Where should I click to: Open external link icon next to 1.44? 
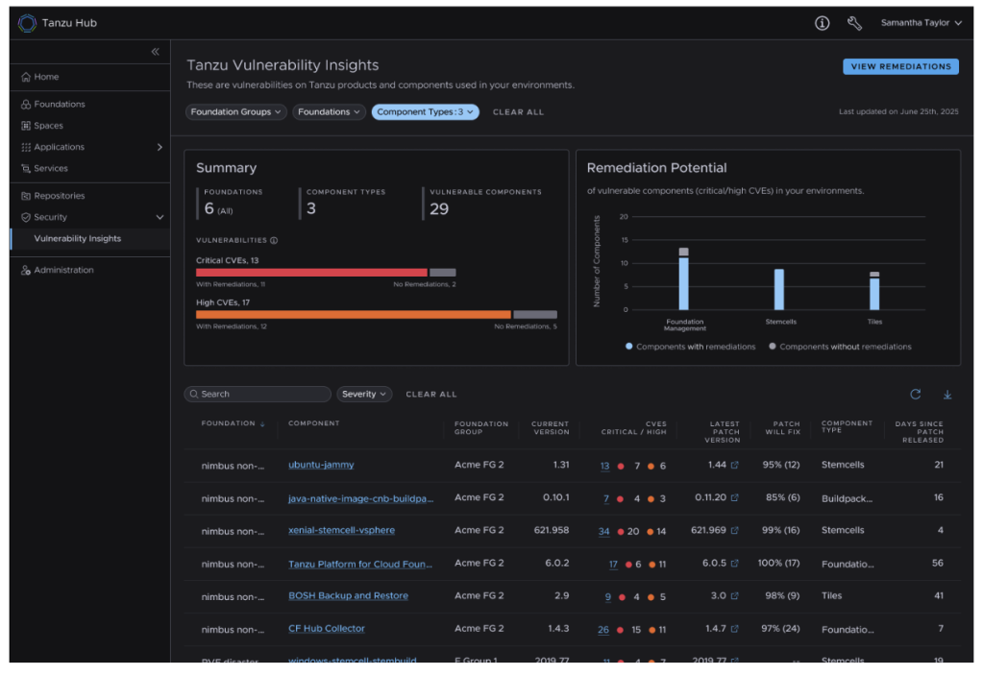coord(735,466)
